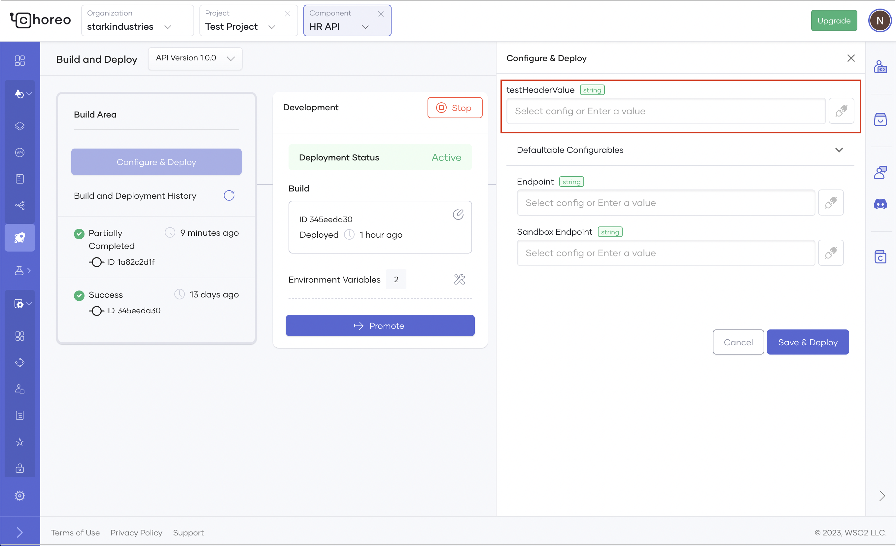This screenshot has height=546, width=896.
Task: Open the Privacy Policy link
Action: click(136, 532)
